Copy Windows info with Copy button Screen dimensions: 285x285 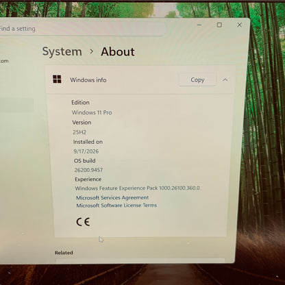pyautogui.click(x=197, y=79)
